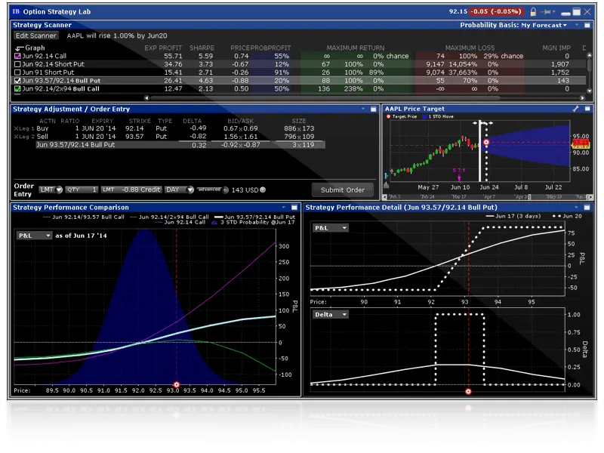604x453 pixels.
Task: Click scanner list scroll down arrow
Action: coord(589,91)
